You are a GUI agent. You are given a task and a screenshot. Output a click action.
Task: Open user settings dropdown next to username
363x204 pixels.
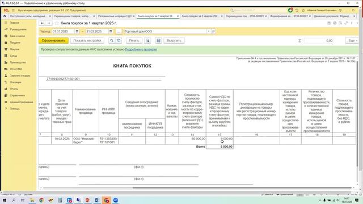click(340, 10)
